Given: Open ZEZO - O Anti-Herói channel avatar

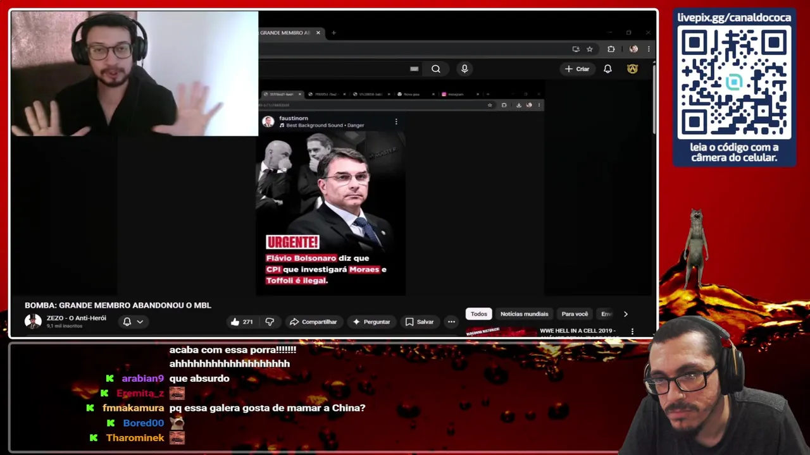Looking at the screenshot, I should (x=33, y=321).
